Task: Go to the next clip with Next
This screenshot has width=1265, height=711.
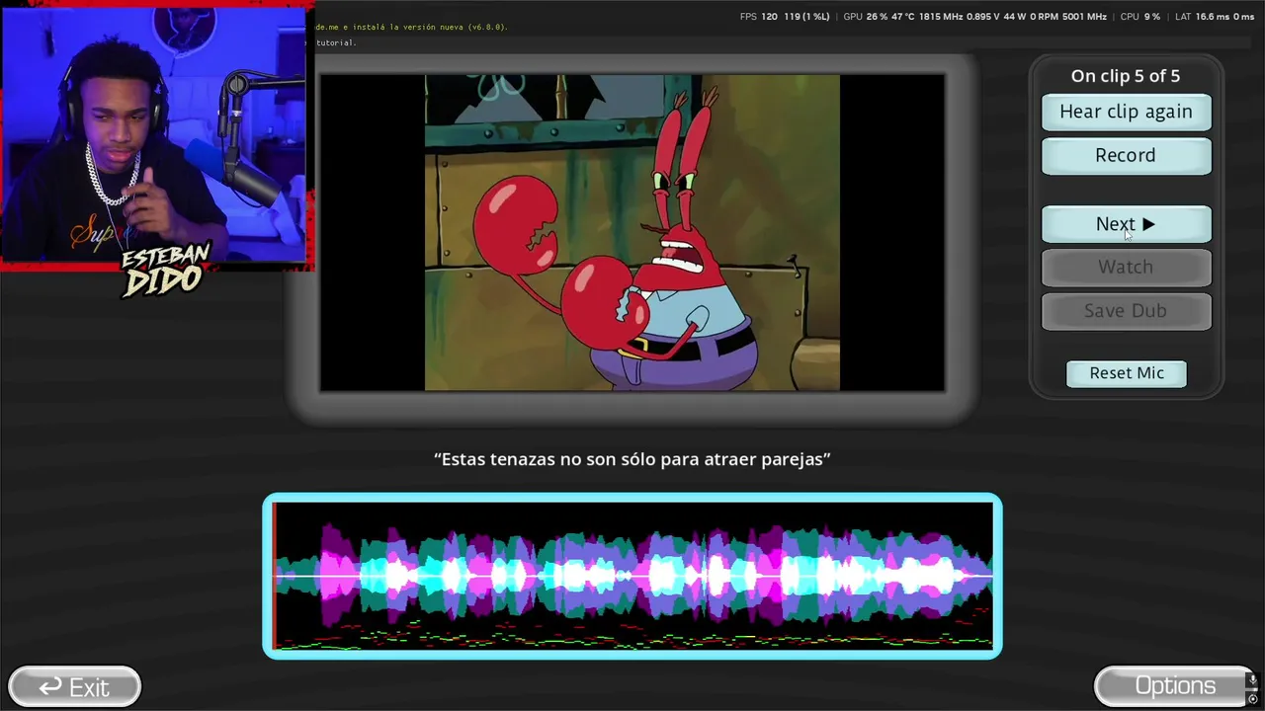Action: pos(1126,224)
